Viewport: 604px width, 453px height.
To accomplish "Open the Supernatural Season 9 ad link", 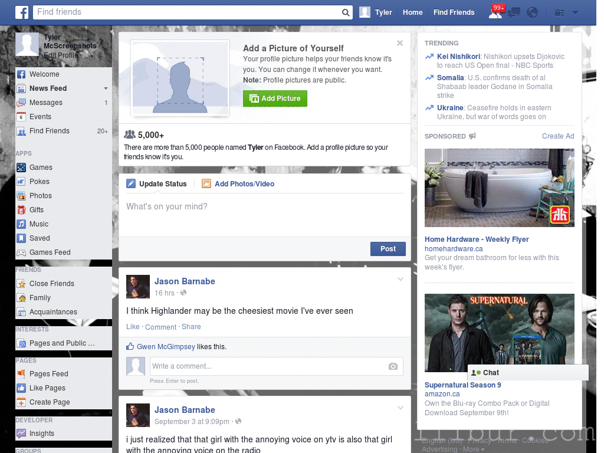I will point(462,385).
